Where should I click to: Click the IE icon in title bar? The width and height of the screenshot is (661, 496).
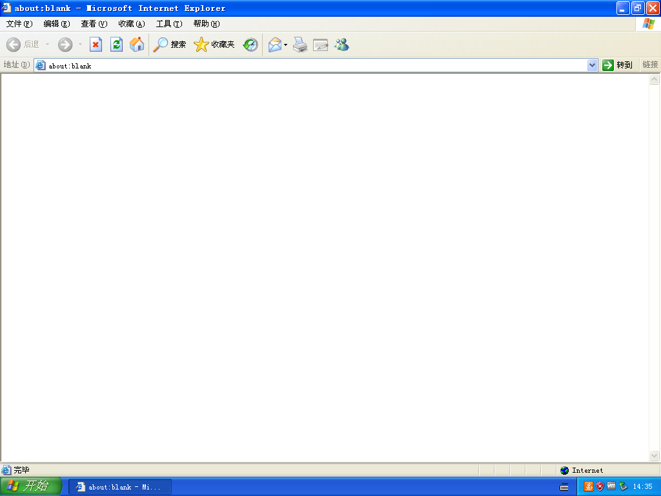(6, 8)
